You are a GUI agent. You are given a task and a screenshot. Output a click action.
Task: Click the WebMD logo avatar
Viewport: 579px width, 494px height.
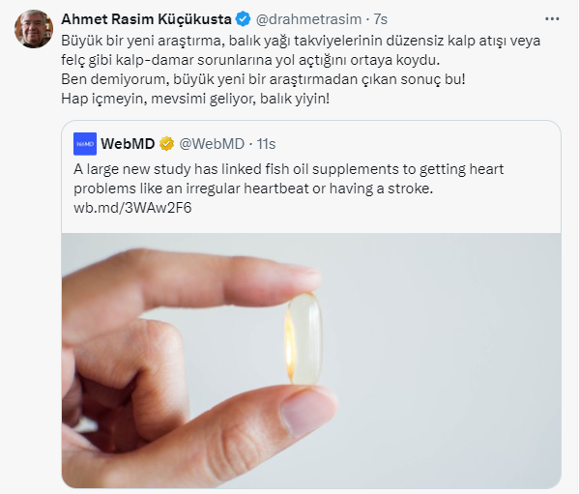coord(85,144)
